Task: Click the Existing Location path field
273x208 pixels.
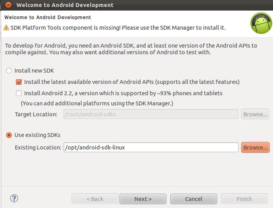Action: (151, 147)
